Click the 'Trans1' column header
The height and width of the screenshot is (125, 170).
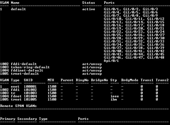point(147,80)
